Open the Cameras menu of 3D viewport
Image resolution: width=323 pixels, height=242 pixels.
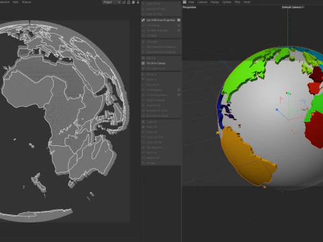tap(202, 2)
